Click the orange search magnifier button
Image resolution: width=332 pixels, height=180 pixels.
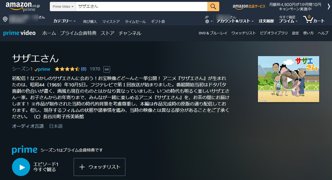(x=213, y=6)
